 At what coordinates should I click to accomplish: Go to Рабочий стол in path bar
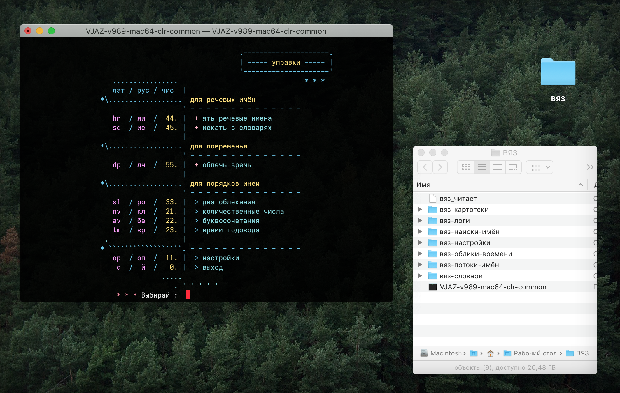click(x=535, y=353)
